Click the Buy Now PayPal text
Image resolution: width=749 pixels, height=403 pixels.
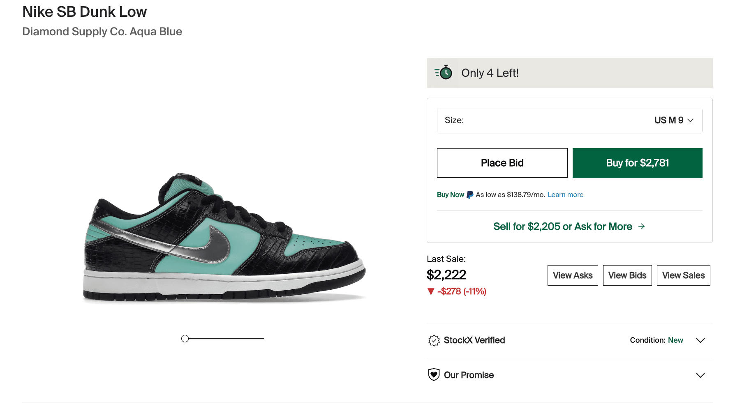click(x=450, y=195)
